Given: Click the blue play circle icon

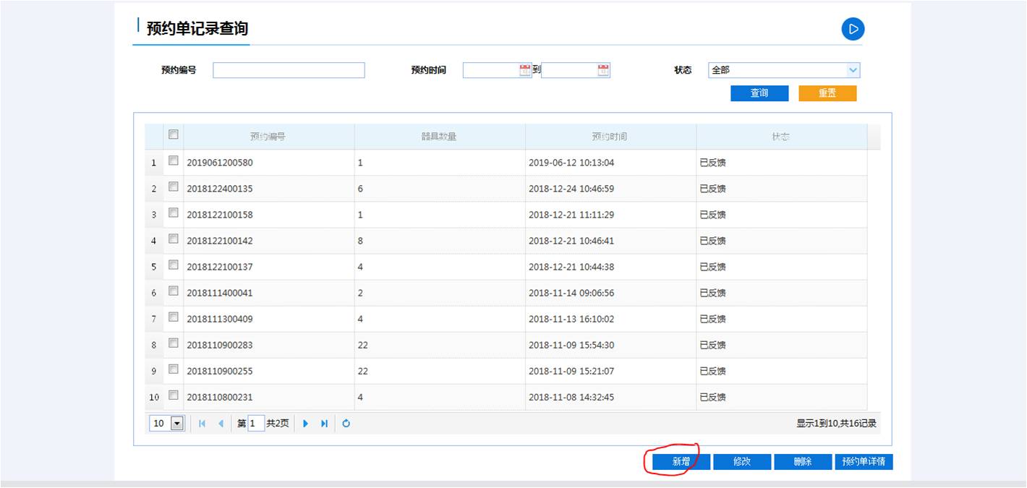Looking at the screenshot, I should pyautogui.click(x=853, y=29).
